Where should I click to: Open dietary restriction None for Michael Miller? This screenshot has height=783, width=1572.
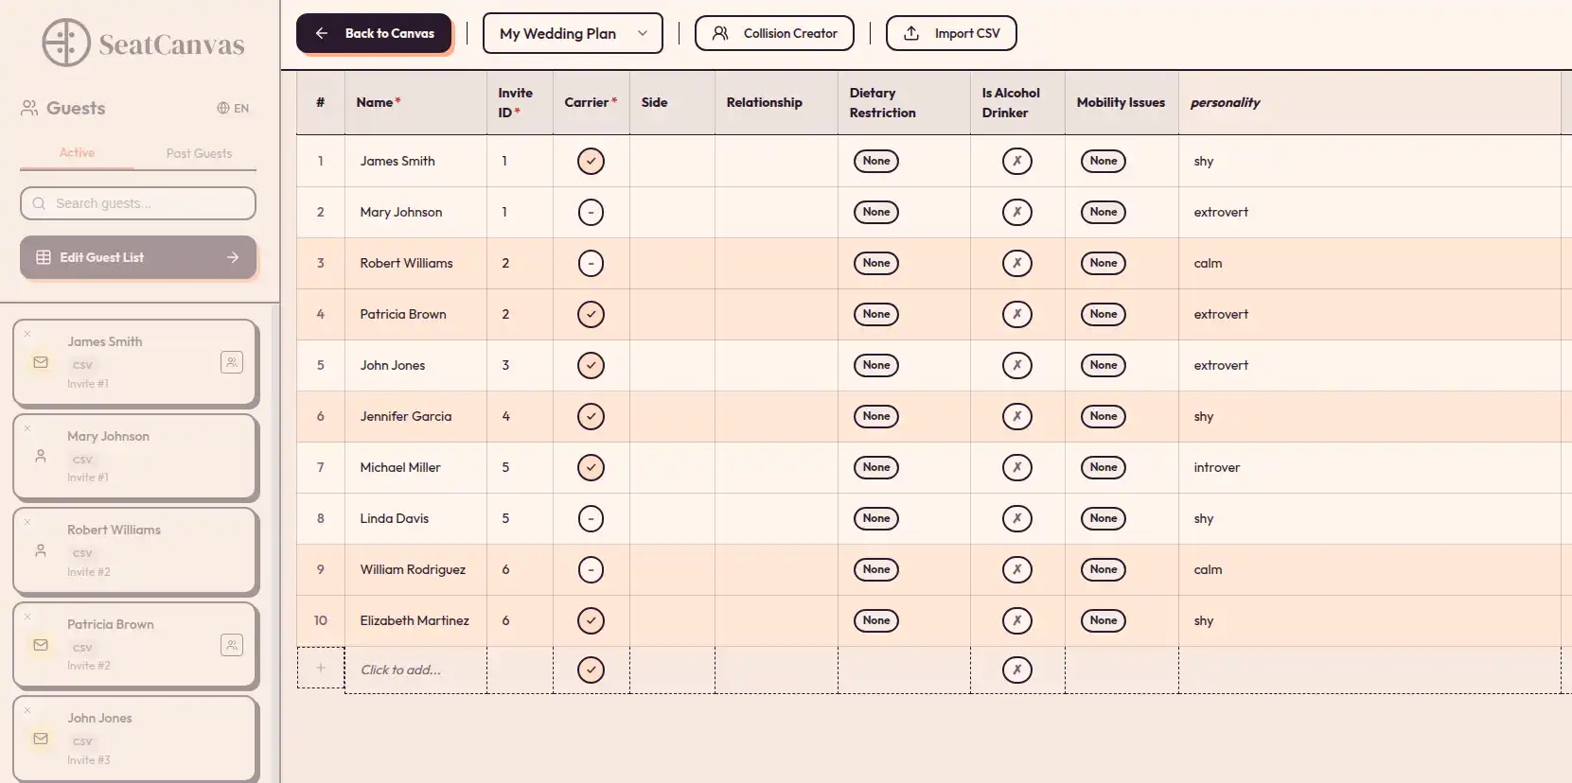click(876, 467)
